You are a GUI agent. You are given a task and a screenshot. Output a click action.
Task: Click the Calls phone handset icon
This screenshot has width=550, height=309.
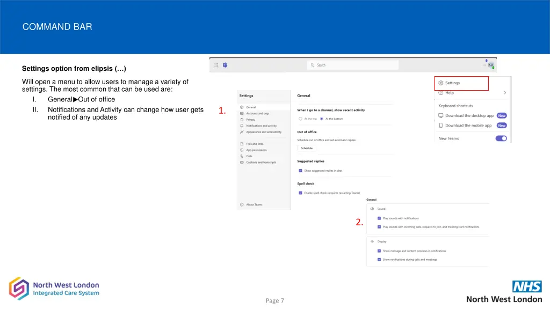click(x=242, y=156)
